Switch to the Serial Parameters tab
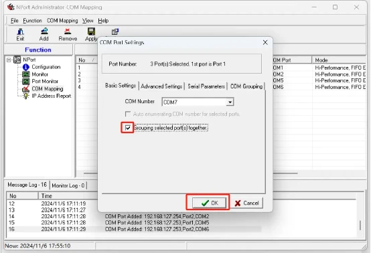Image resolution: width=371 pixels, height=253 pixels. click(x=206, y=86)
